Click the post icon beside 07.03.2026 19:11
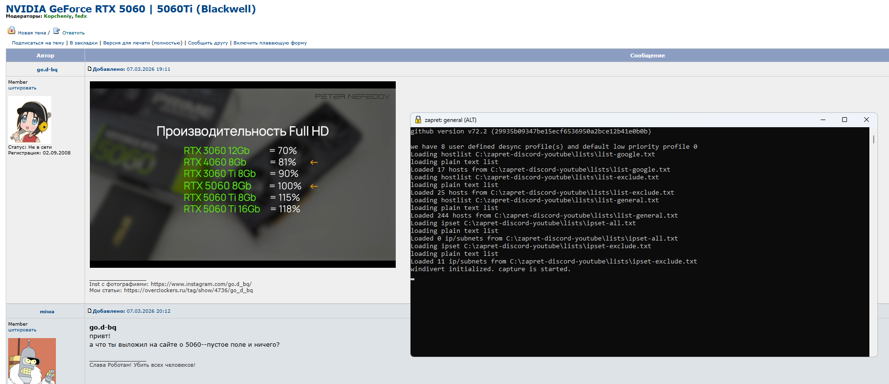 [89, 69]
